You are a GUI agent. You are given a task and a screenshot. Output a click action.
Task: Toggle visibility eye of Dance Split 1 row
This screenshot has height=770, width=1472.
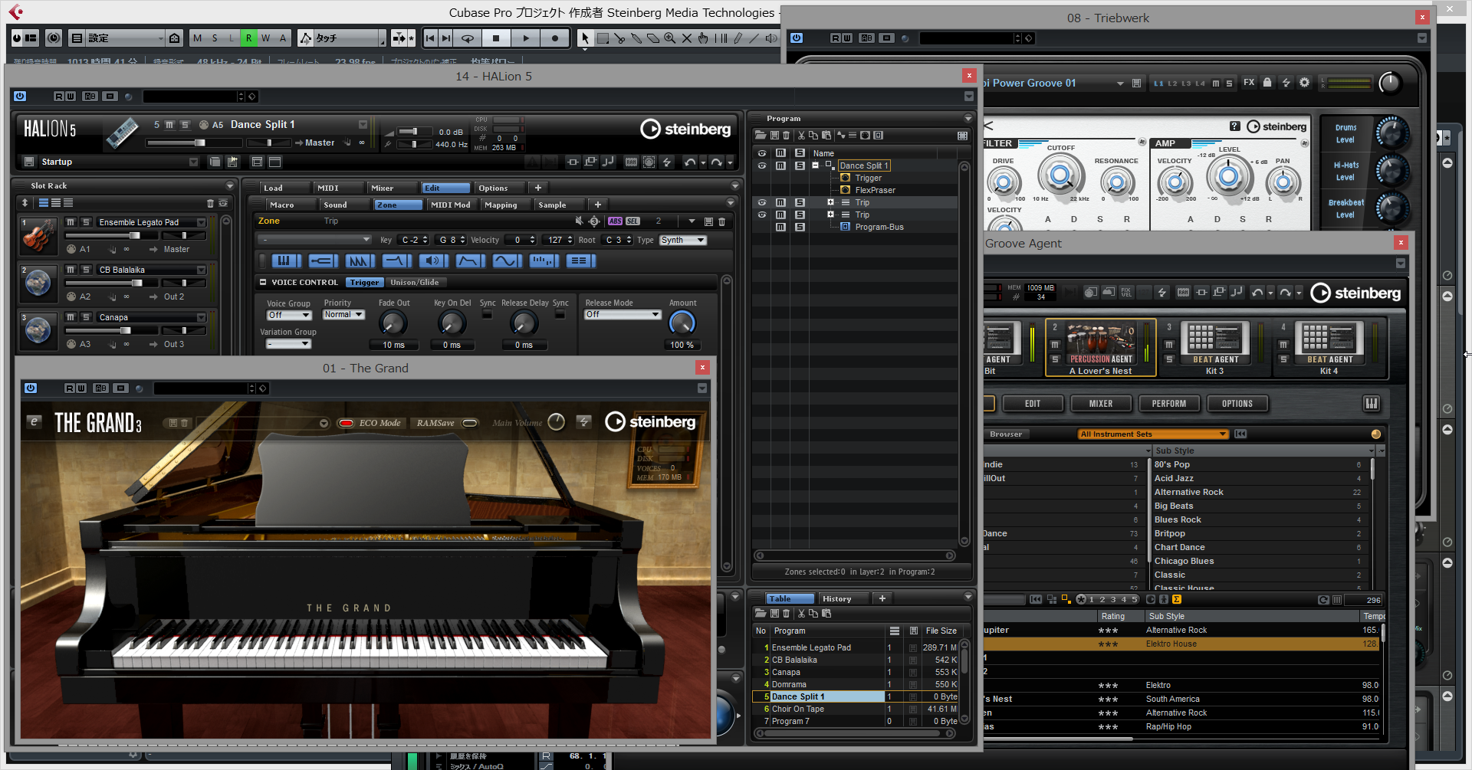[x=761, y=165]
